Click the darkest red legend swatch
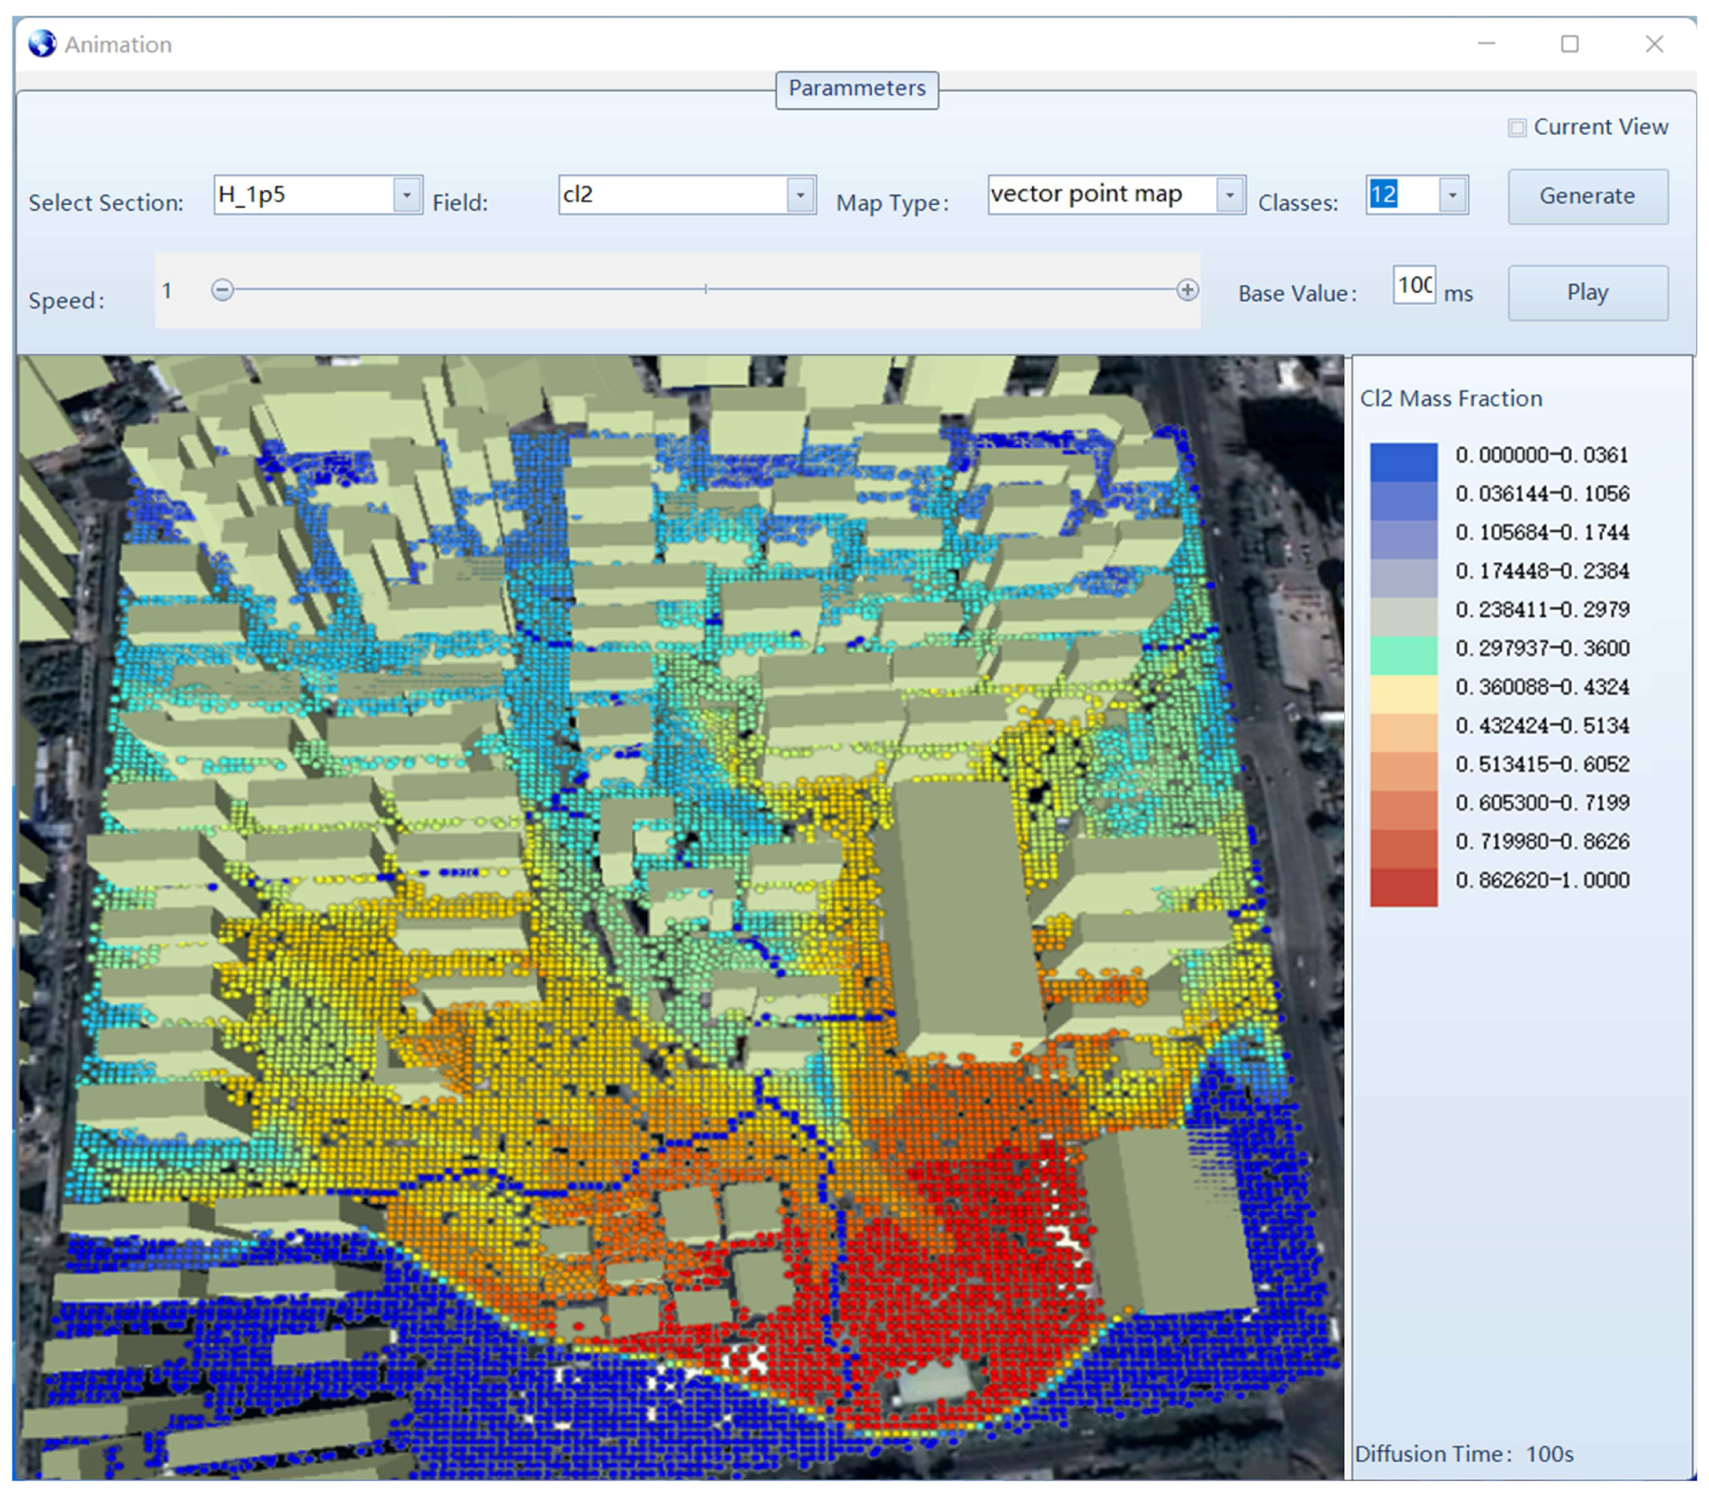Image resolution: width=1709 pixels, height=1499 pixels. click(x=1403, y=887)
